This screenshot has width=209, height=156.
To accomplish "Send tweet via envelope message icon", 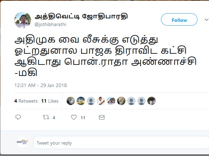I will [102, 117].
